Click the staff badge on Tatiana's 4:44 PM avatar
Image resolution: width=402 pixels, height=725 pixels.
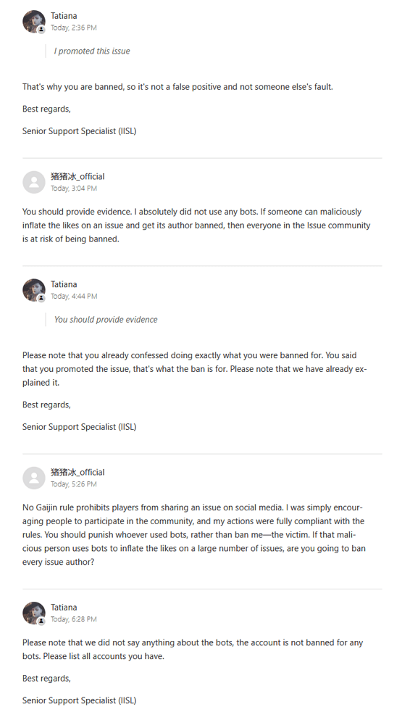coord(41,298)
